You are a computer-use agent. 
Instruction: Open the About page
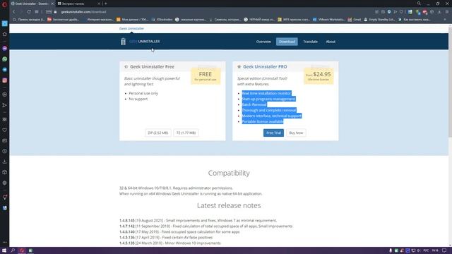(331, 42)
